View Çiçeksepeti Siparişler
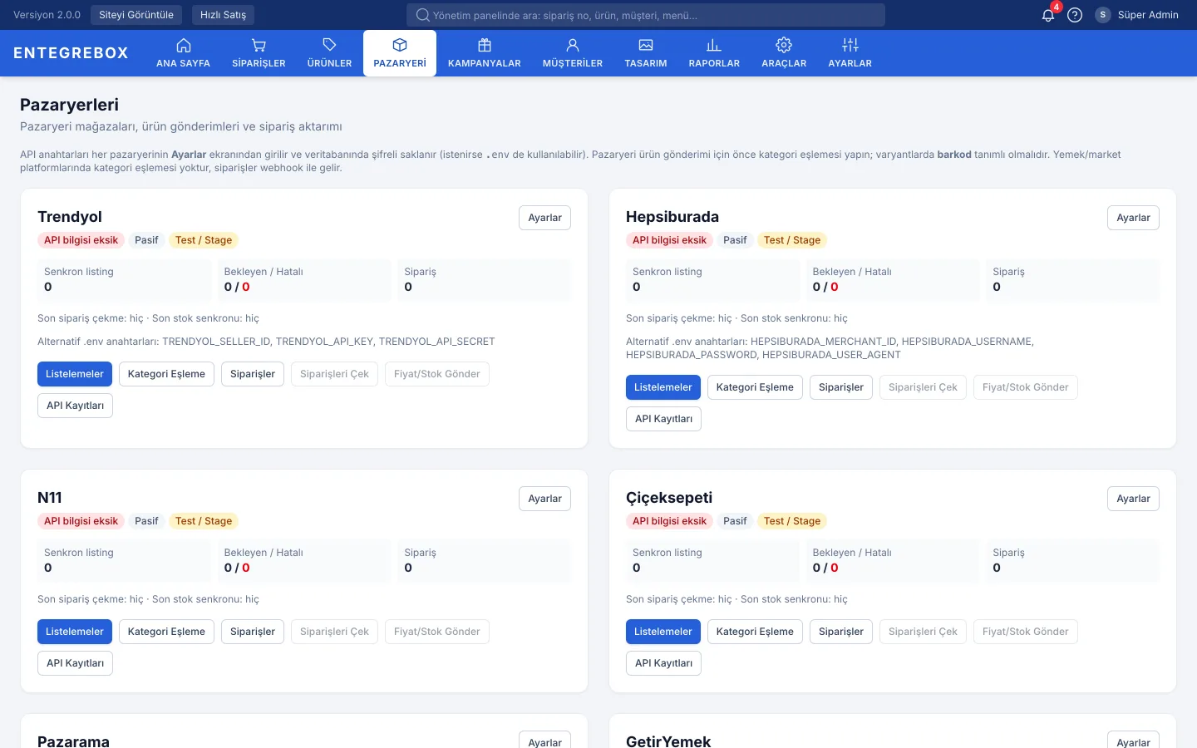 click(841, 632)
